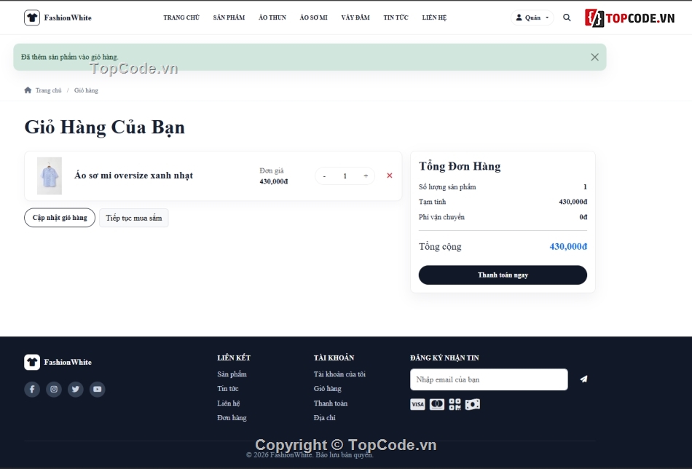692x469 pixels.
Task: Click the Cập nhật giỏ hàng button
Action: tap(60, 218)
